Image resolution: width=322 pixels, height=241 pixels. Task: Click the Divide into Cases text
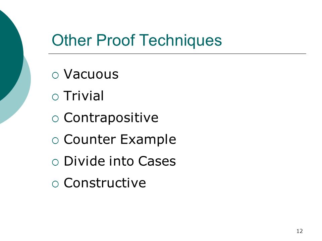pos(120,161)
